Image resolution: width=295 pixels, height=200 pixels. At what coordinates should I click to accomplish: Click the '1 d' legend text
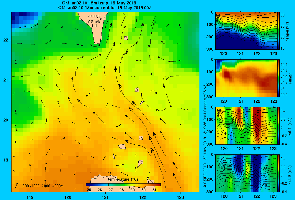coord(94,26)
